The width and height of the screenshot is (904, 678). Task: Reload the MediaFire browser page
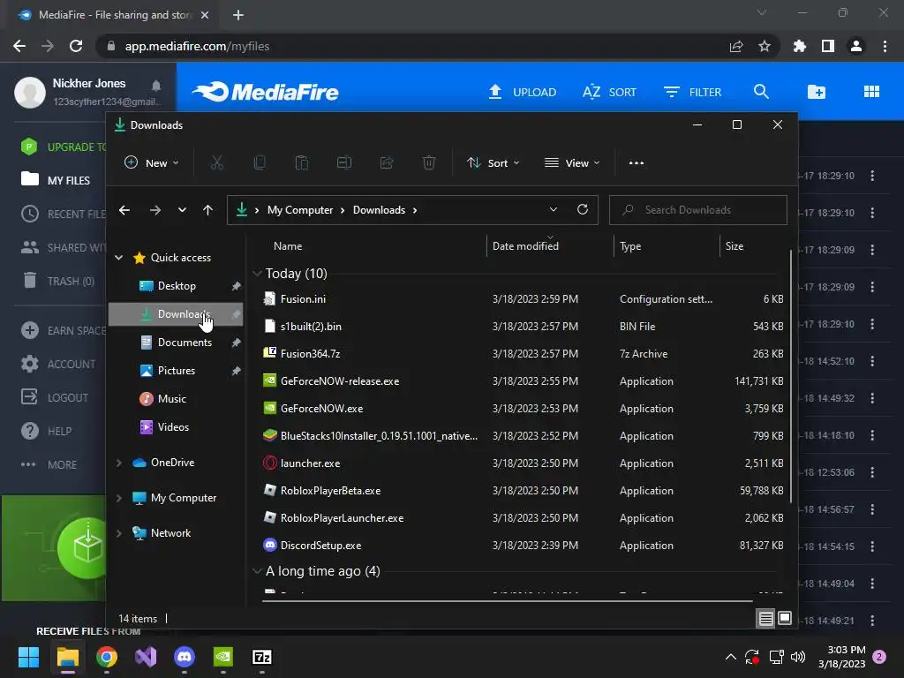(76, 46)
